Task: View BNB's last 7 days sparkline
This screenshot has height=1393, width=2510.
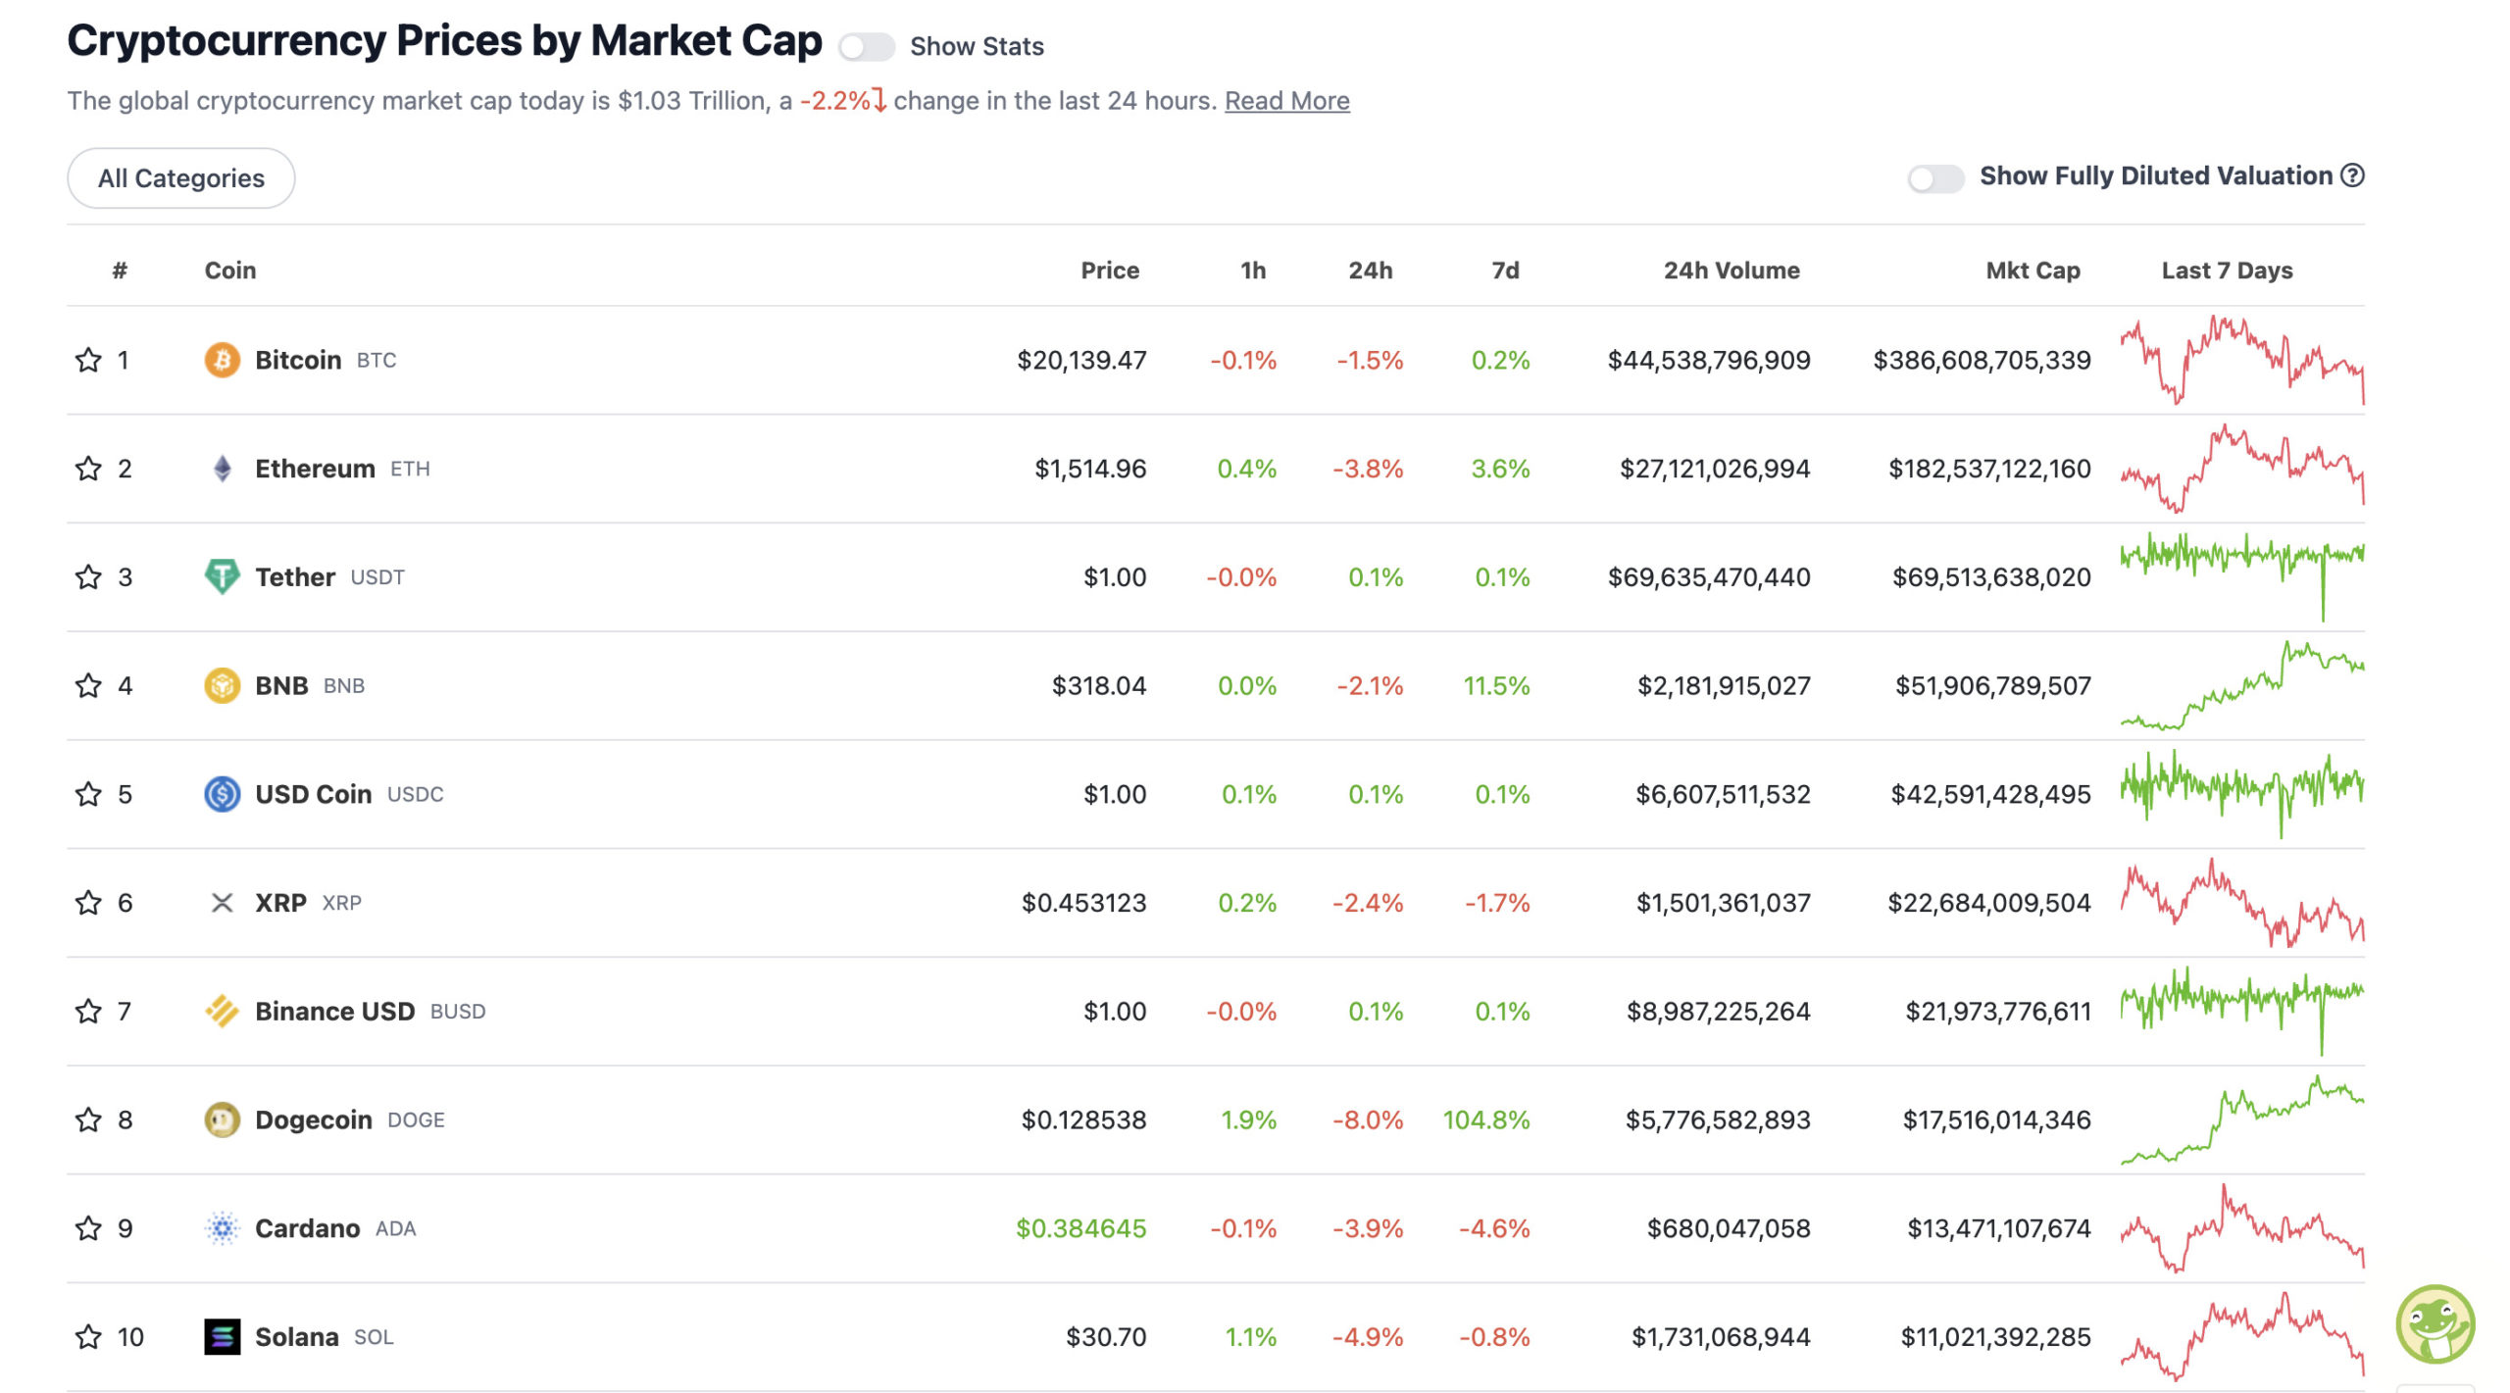Action: pos(2242,685)
